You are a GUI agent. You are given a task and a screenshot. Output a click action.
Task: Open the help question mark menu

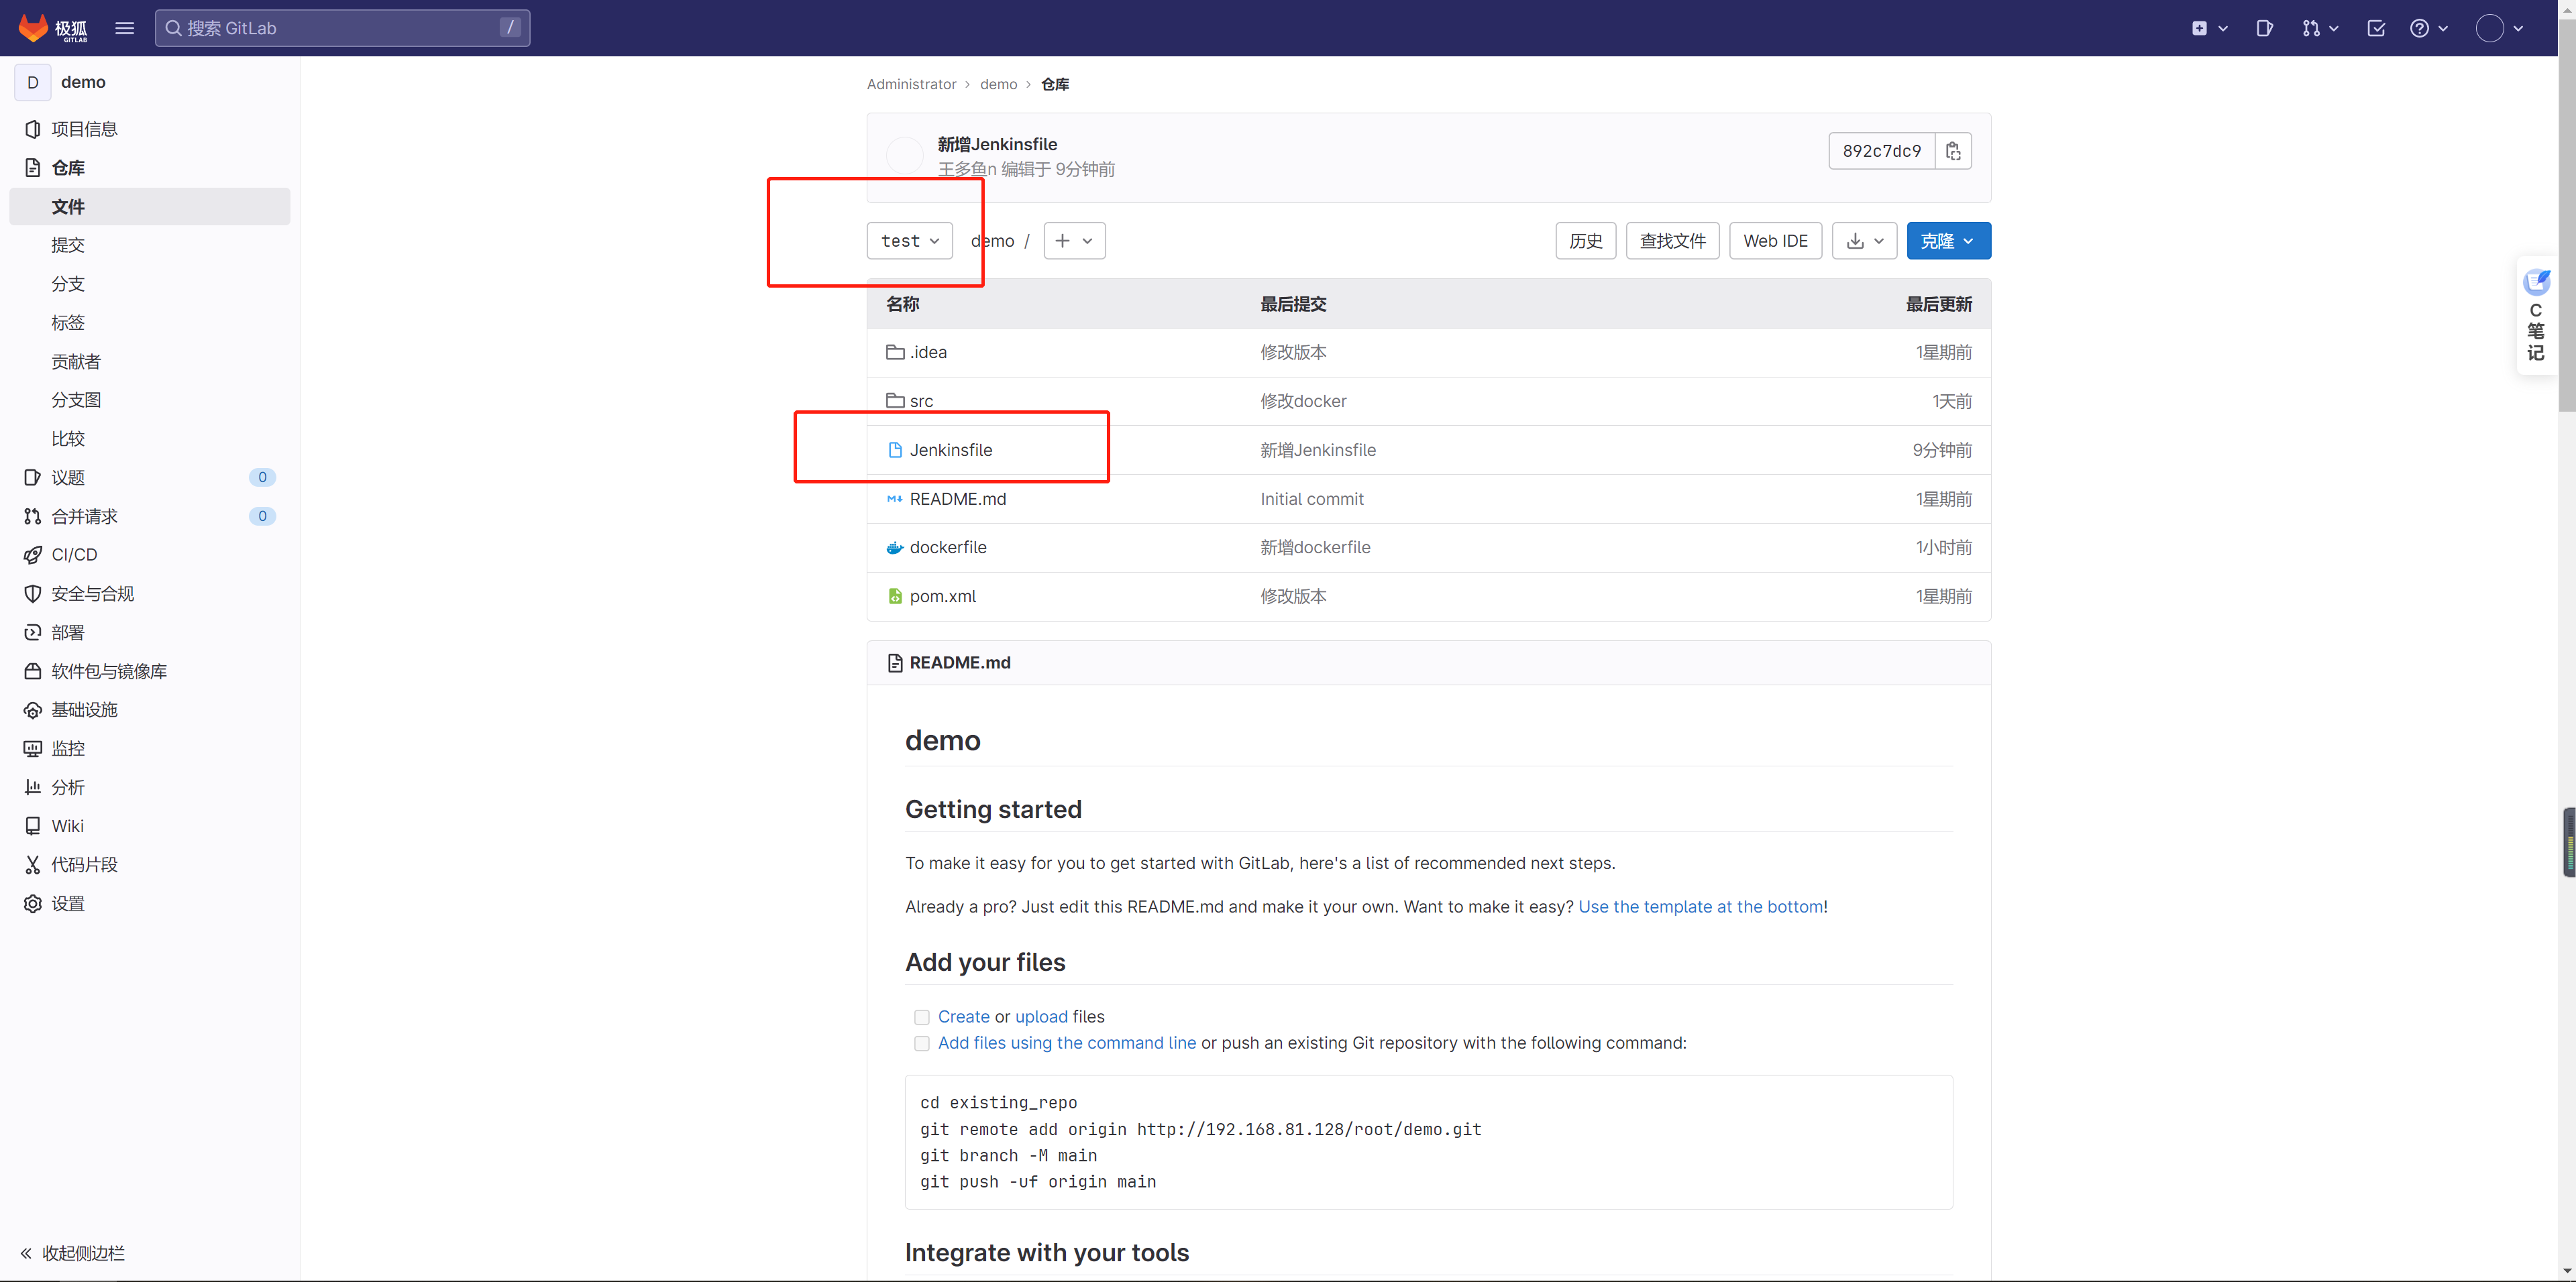2429,28
